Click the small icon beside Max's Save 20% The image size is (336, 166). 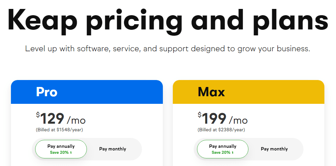coord(233,153)
